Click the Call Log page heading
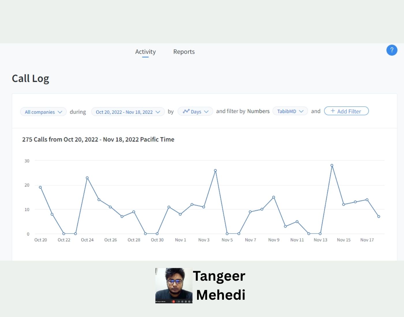The height and width of the screenshot is (317, 404). click(31, 78)
